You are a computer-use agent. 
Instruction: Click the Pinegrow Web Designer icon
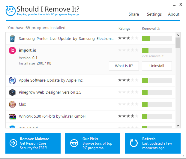coord(12,92)
